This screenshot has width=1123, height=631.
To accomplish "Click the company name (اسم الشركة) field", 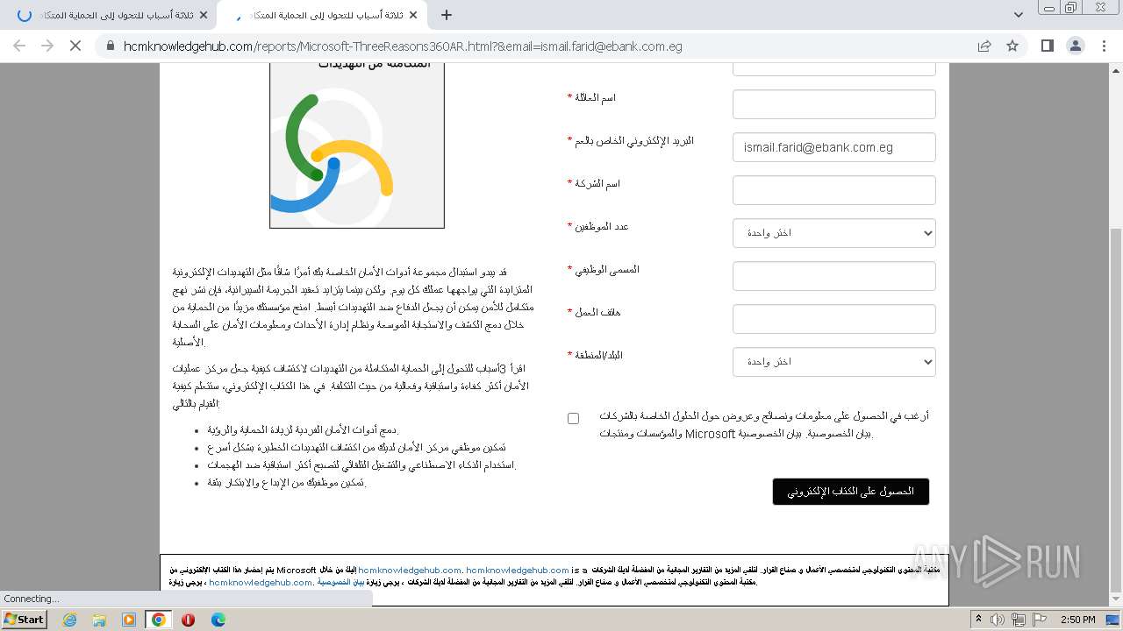I will click(834, 190).
